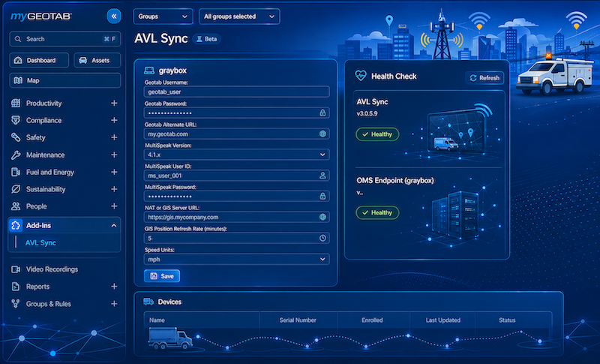600x364 pixels.
Task: Click the search magnifier icon
Action: (17, 39)
